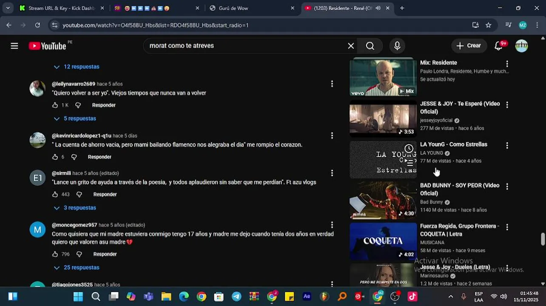Image resolution: width=546 pixels, height=306 pixels.
Task: Open more options for LA YounG video
Action: point(507,145)
